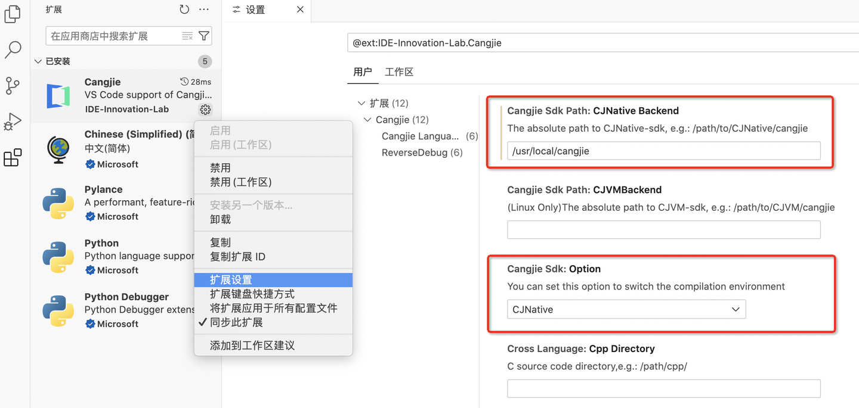
Task: Refresh the extensions list
Action: (184, 10)
